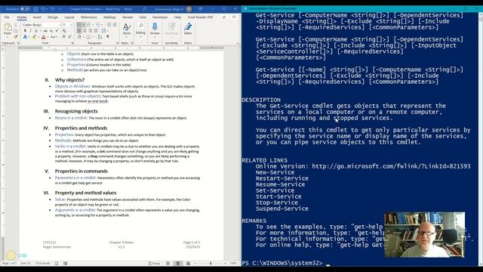
Task: Open the Styles gallery button
Action: pos(127,29)
